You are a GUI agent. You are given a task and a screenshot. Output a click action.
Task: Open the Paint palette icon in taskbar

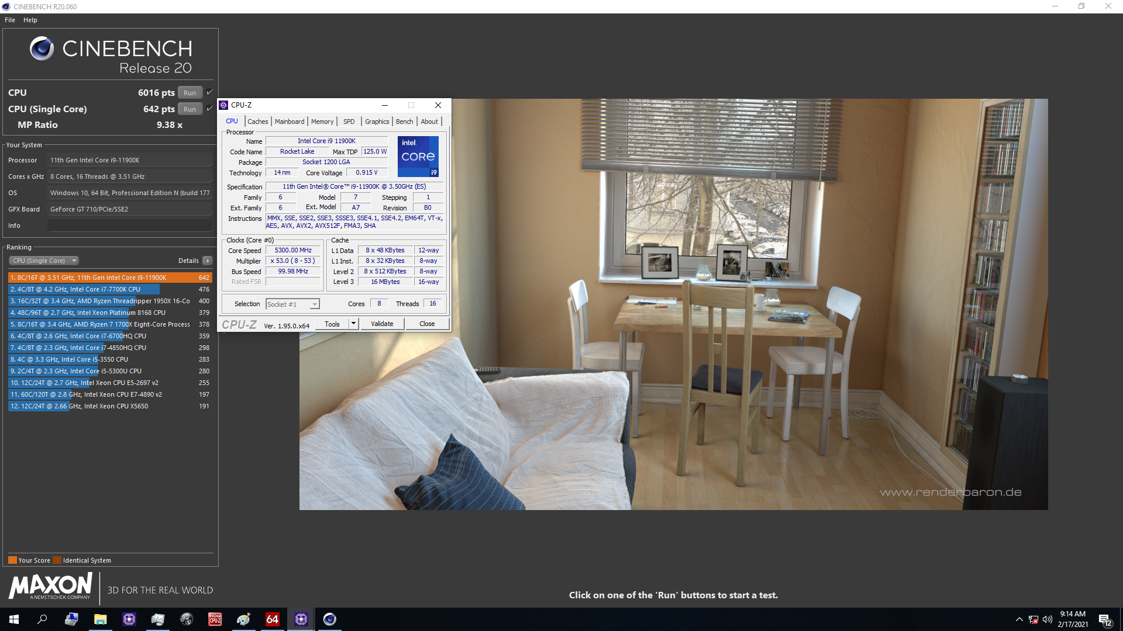[x=244, y=619]
